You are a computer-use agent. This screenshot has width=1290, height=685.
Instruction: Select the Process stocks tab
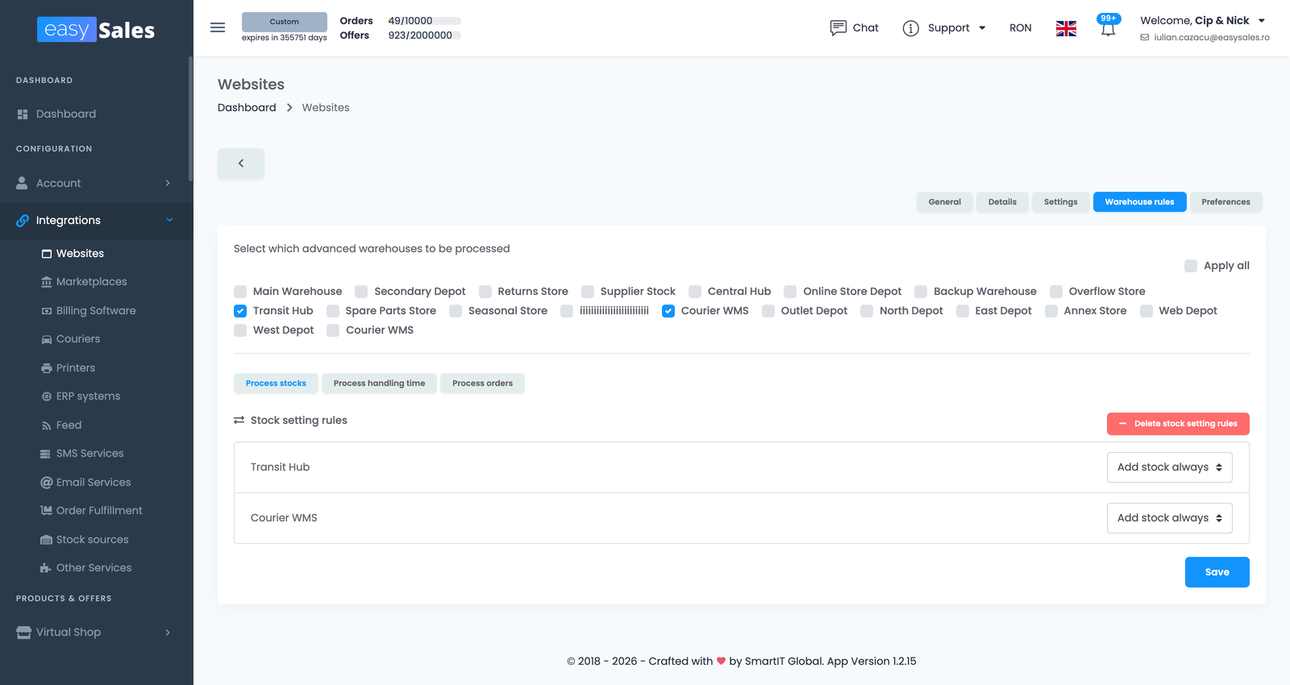click(276, 384)
